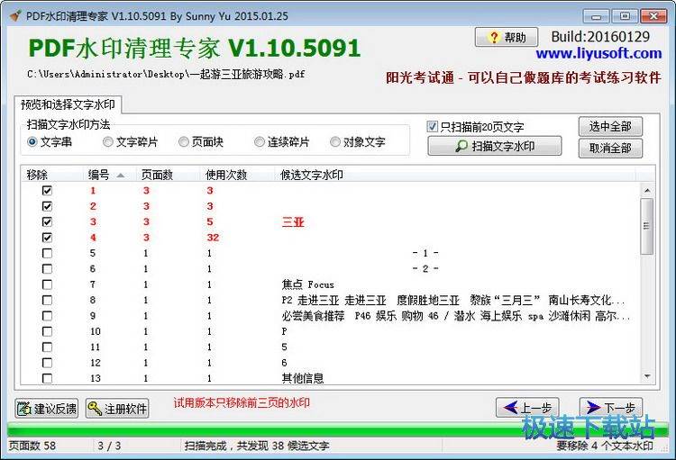Go back with 上一步 arrow button

coord(528,408)
